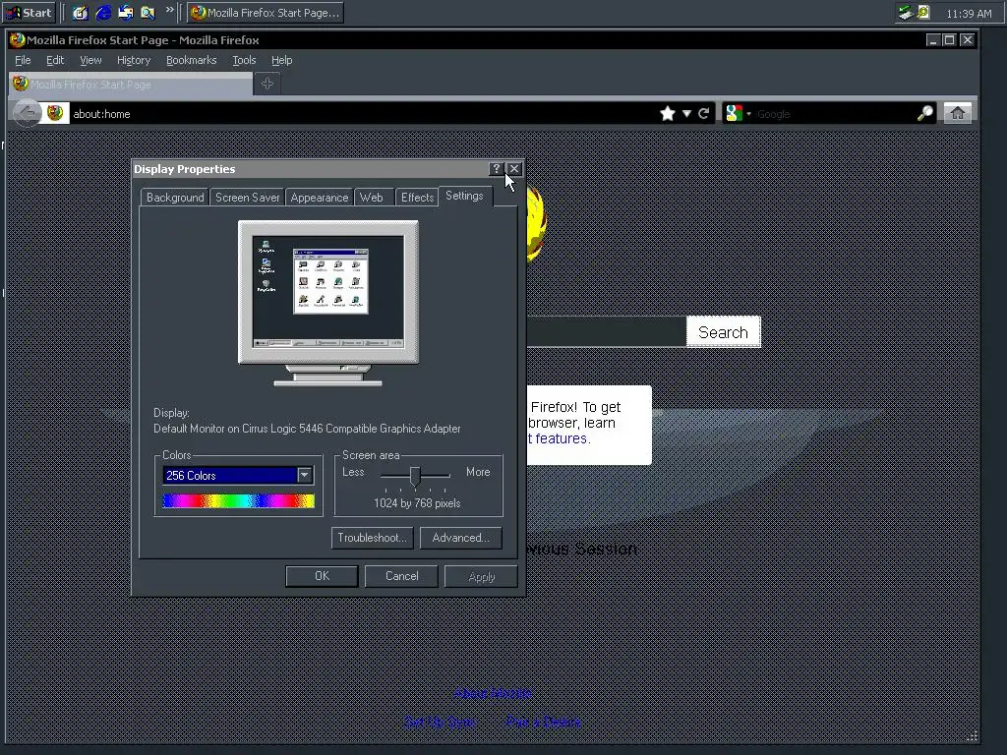Select the Settings tab
This screenshot has height=755, width=1007.
pos(464,196)
